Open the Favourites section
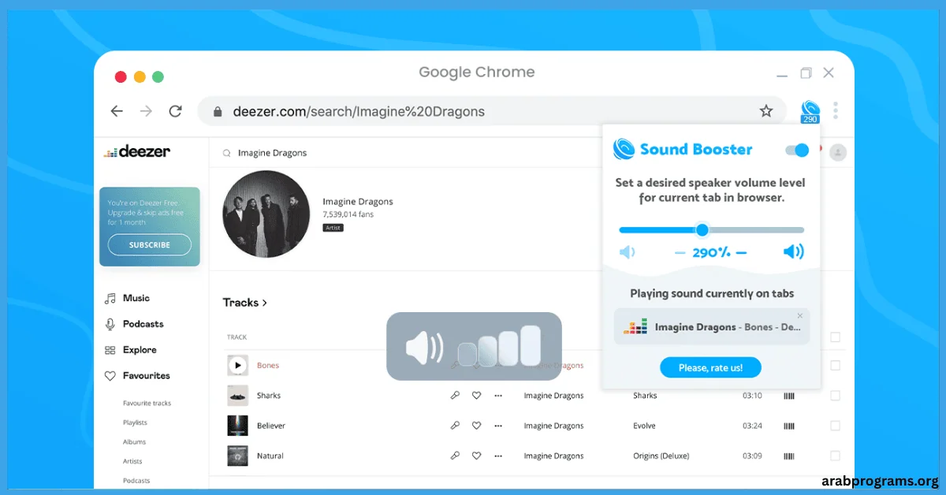Viewport: 946px width, 495px height. 147,376
